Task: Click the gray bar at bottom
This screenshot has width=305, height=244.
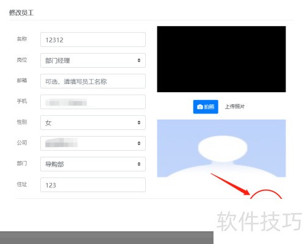Action: click(107, 237)
